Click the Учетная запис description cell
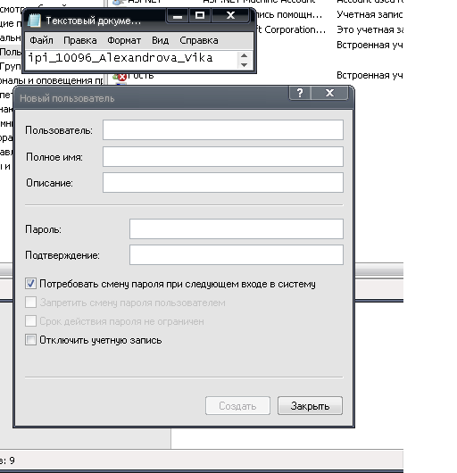This screenshot has width=457, height=473. (370, 14)
